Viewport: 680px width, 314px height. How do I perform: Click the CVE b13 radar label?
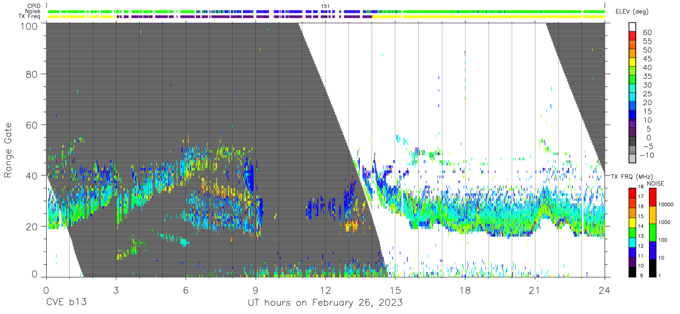[66, 303]
